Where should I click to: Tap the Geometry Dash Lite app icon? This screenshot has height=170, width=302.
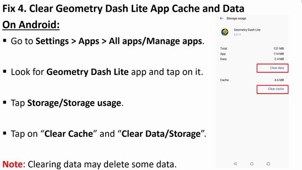pos(225,32)
